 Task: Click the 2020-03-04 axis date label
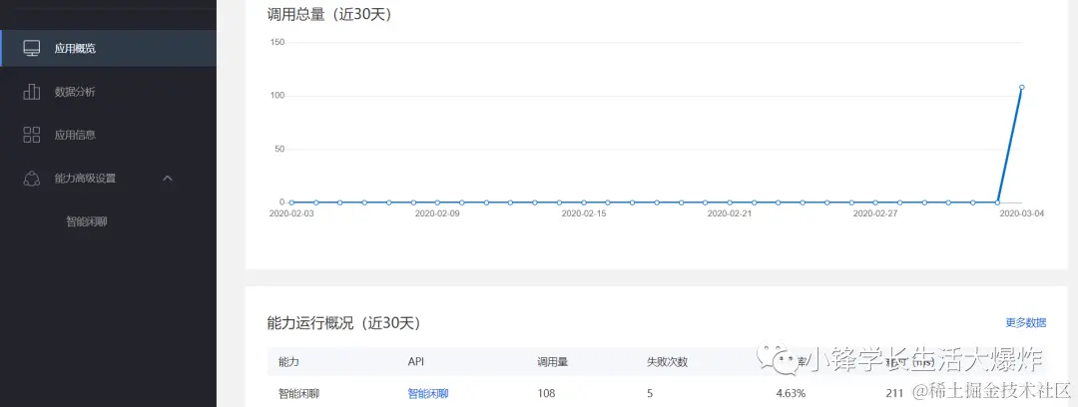1022,213
